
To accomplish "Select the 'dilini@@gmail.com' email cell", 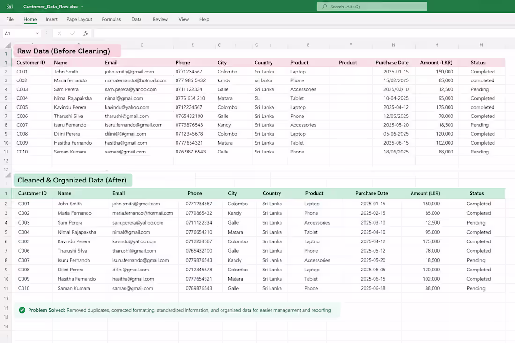I will [x=125, y=134].
